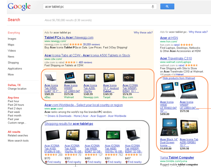Viewport: 211px width, 167px height.
Task: Filter results by Past month
Action: tap(15, 116)
